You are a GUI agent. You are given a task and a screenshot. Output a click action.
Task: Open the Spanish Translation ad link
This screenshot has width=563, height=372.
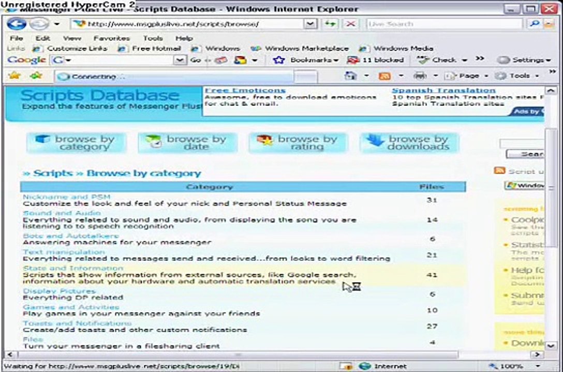(444, 90)
